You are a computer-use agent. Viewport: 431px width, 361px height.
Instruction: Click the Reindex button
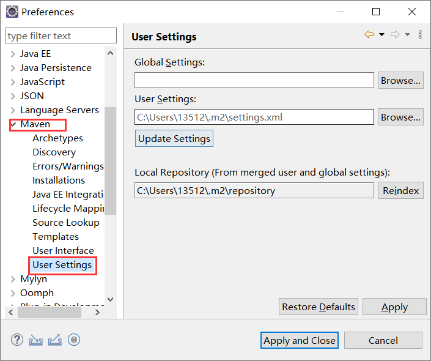tap(400, 190)
